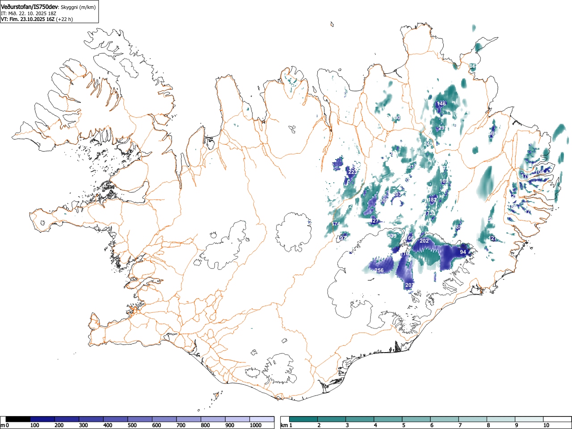This screenshot has height=429, width=572.
Task: Select the 2–3 km teal legend segment
Action: click(x=332, y=419)
